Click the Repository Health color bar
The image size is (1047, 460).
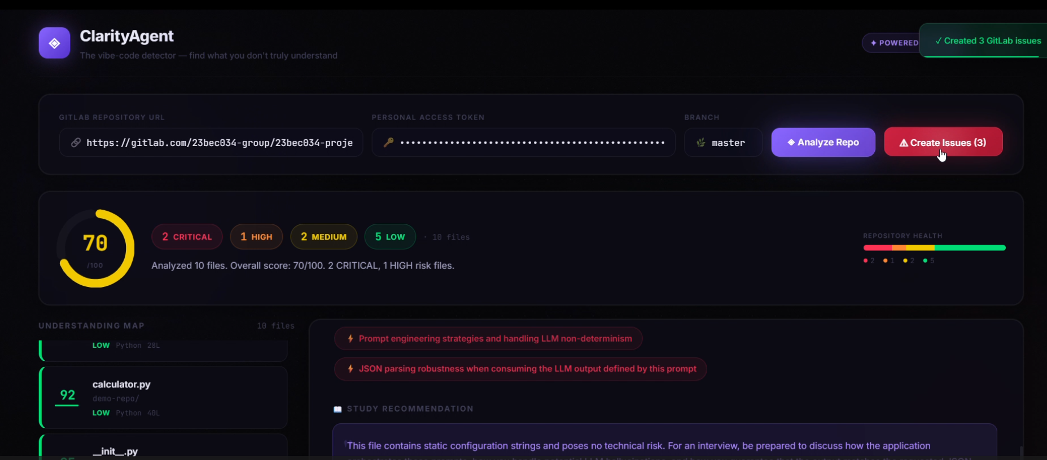coord(934,247)
